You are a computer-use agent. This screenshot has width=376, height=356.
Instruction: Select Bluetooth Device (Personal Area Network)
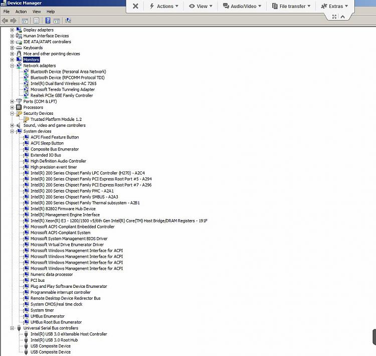tap(68, 72)
